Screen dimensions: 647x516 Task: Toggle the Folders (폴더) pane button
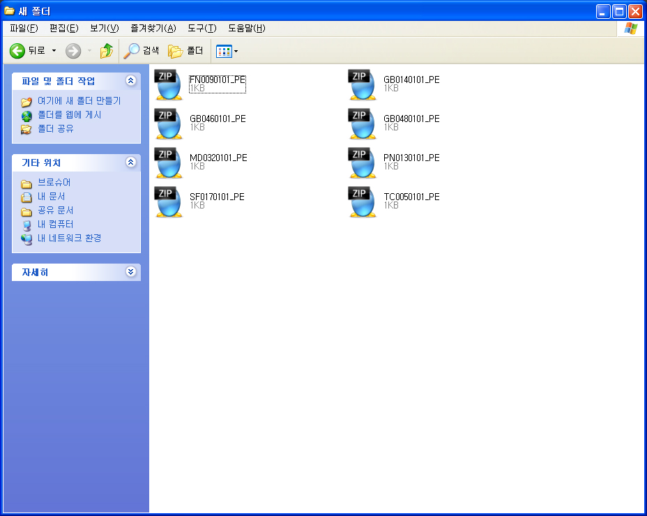176,51
